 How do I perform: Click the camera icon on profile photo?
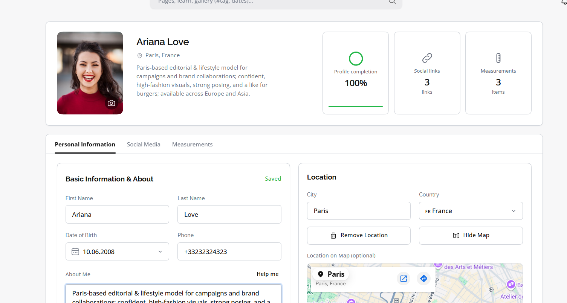(111, 103)
